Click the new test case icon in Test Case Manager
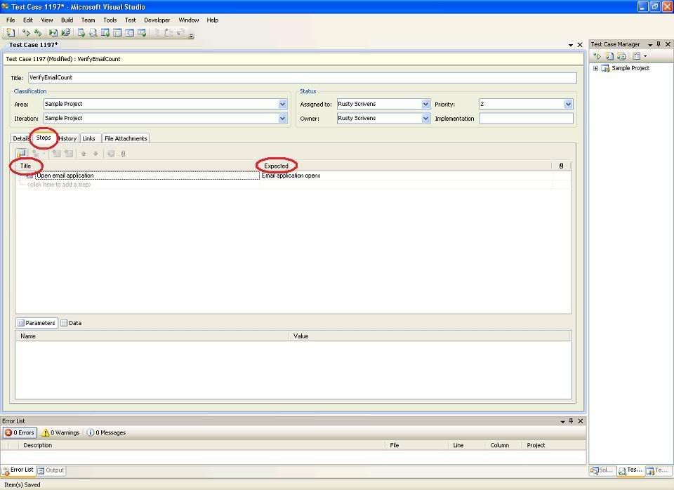 click(609, 56)
